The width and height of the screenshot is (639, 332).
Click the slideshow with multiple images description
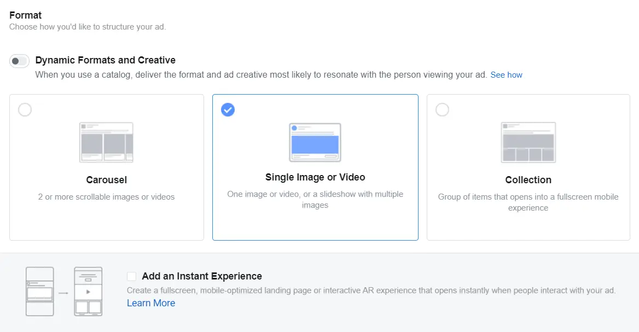[x=315, y=200]
